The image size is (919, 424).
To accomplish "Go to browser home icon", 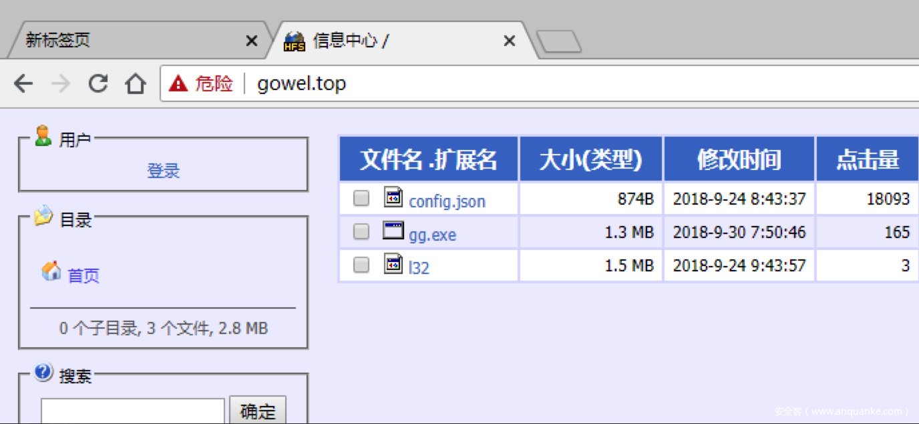I will point(136,84).
